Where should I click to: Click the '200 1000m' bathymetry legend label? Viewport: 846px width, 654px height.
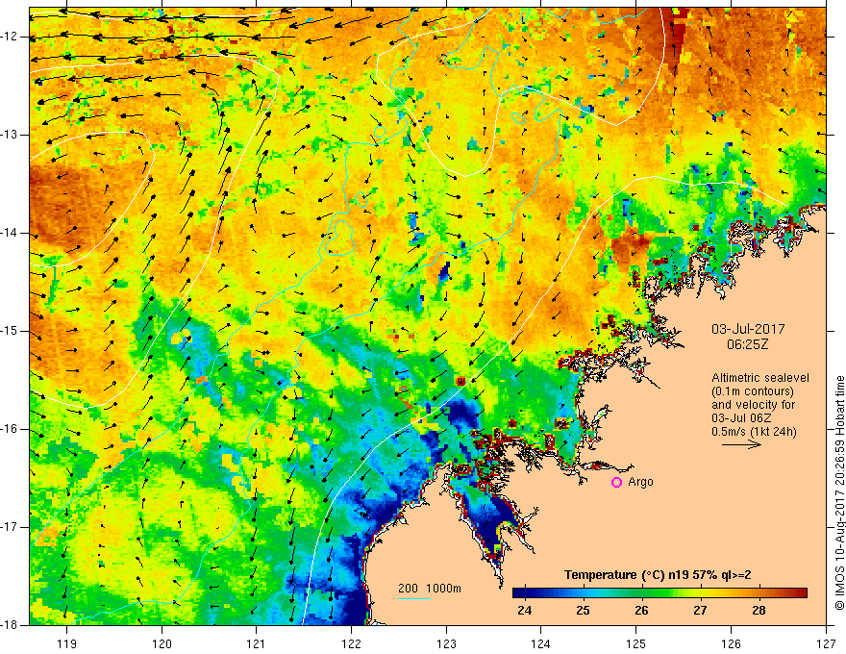pyautogui.click(x=430, y=589)
